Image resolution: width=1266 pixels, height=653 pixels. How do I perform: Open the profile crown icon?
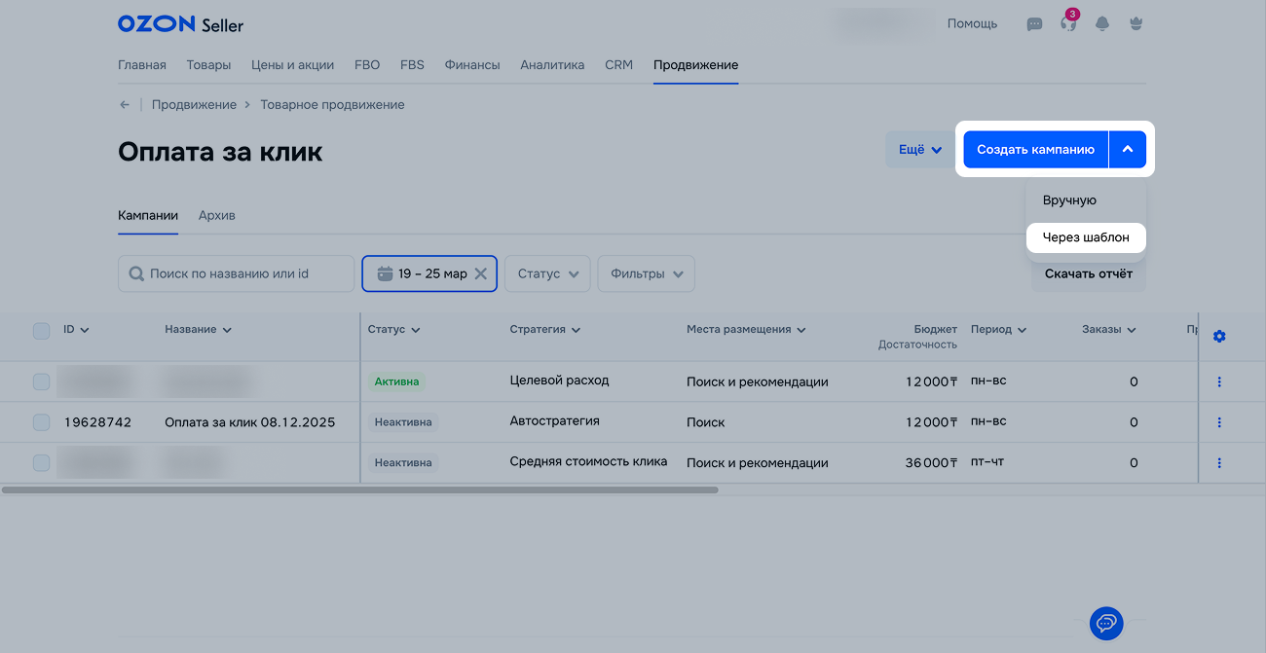pos(1135,24)
